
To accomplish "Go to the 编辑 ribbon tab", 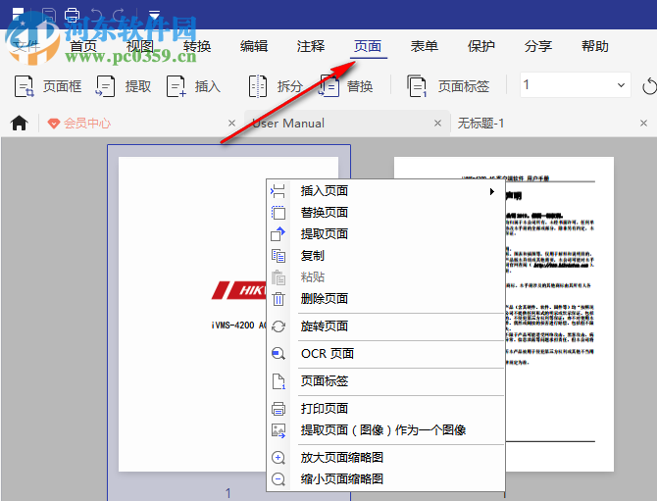I will 254,46.
